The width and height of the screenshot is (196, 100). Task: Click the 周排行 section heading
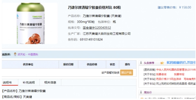coord(148,92)
